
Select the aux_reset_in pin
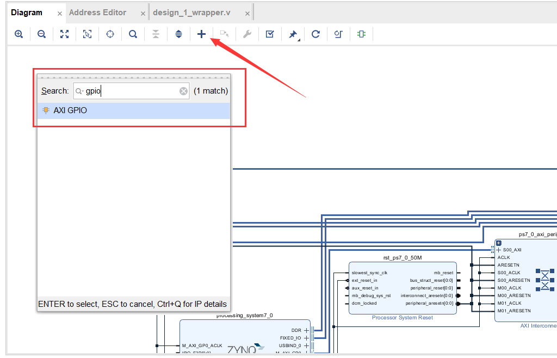(365, 288)
